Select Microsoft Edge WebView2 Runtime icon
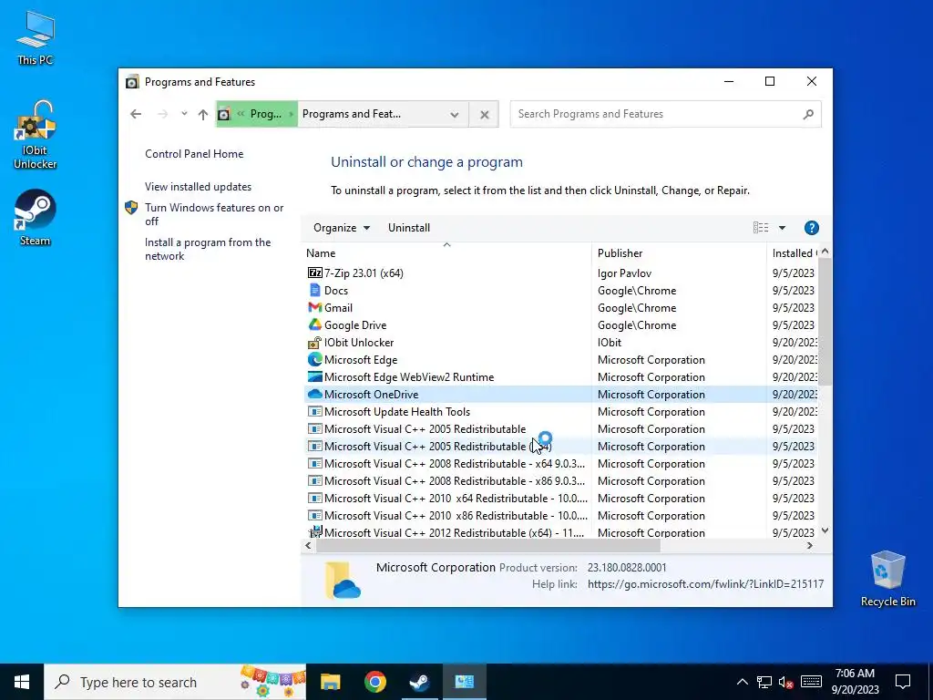The image size is (933, 700). [x=314, y=376]
